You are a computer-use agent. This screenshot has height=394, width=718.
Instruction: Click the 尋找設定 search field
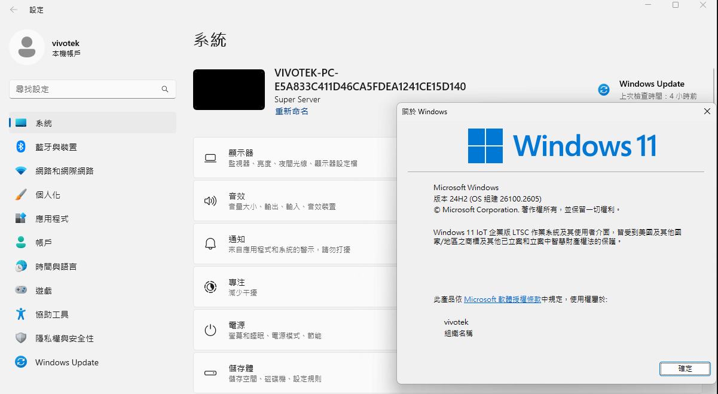click(x=93, y=89)
